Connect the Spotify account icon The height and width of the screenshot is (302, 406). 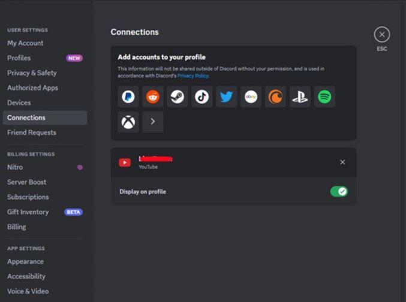pos(324,97)
